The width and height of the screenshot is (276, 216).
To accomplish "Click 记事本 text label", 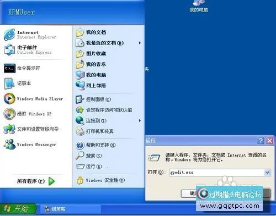I will click(x=24, y=84).
